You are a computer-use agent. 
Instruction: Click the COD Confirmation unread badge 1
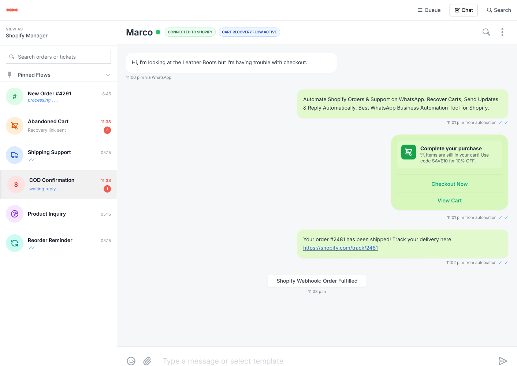tap(107, 189)
